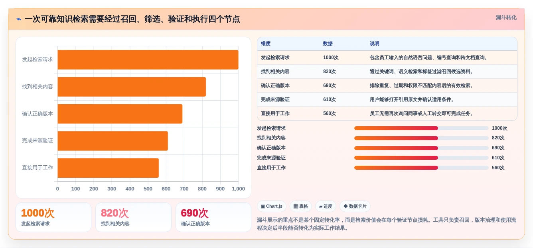Click the summary paragraph starting with 漏斗展示的重点
Viewport: 533px width, 248px height.
coord(387,224)
